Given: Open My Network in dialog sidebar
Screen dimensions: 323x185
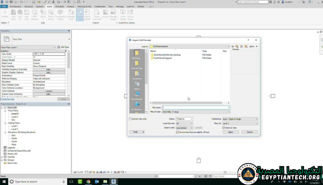Looking at the screenshot, I should tap(137, 106).
